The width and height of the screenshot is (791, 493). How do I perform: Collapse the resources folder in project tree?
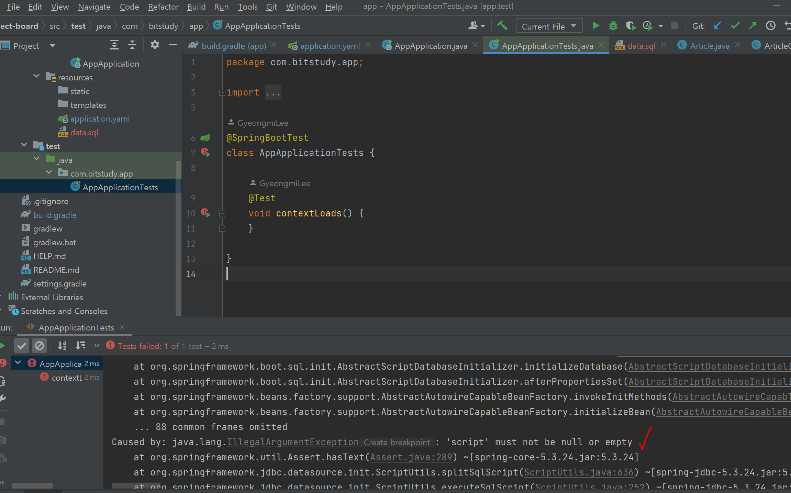37,76
